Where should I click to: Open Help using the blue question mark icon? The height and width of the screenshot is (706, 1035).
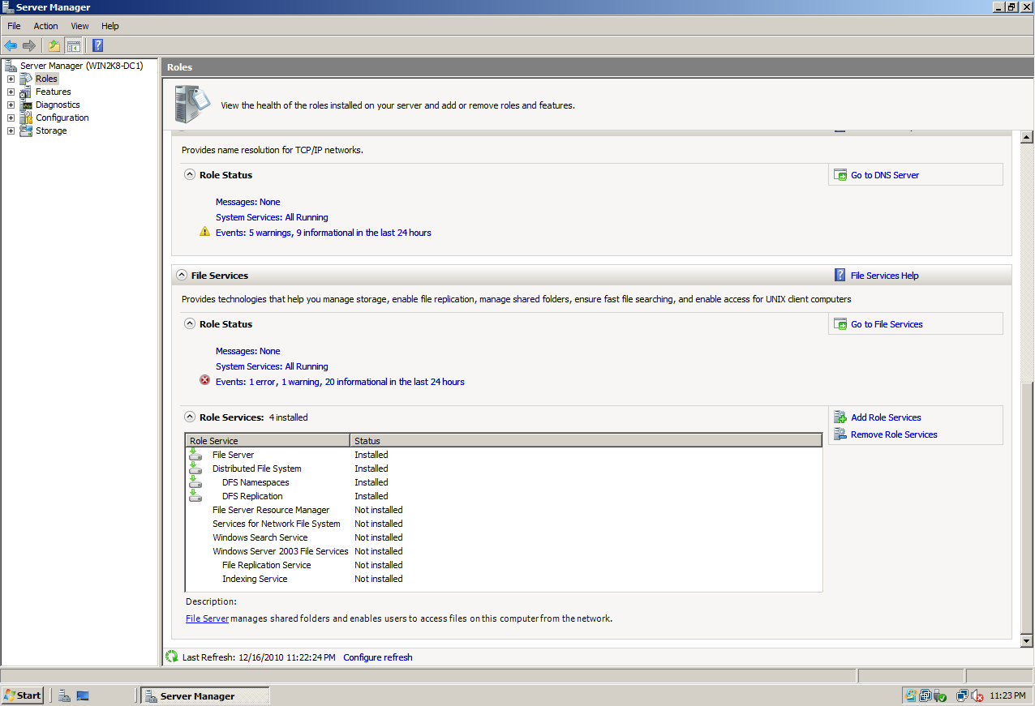[97, 45]
